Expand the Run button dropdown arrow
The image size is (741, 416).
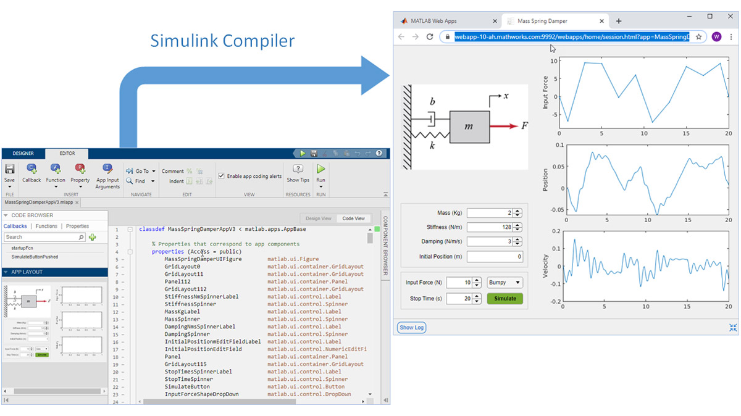coord(320,185)
